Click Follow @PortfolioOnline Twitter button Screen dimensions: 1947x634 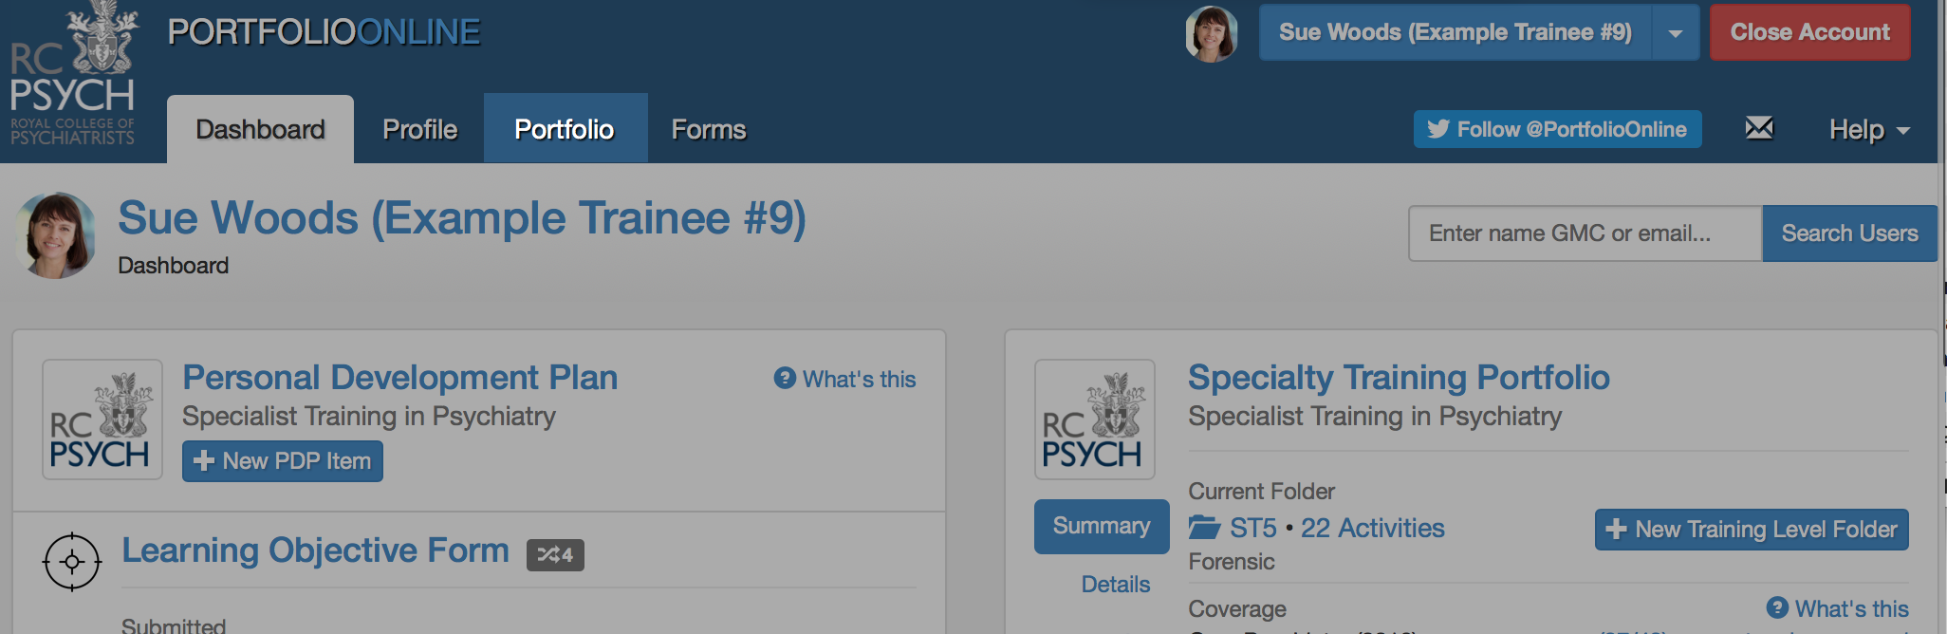(1557, 129)
